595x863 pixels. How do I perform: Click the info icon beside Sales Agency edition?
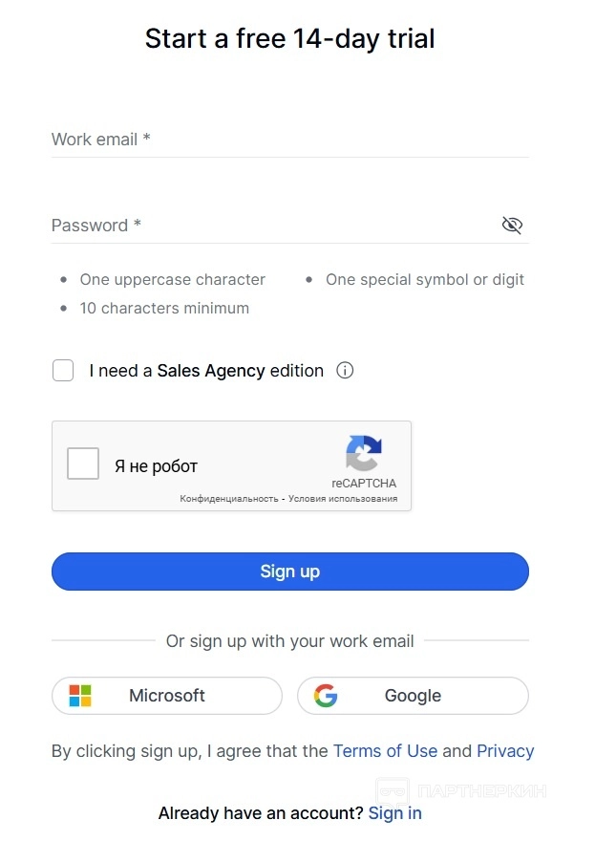click(x=346, y=371)
